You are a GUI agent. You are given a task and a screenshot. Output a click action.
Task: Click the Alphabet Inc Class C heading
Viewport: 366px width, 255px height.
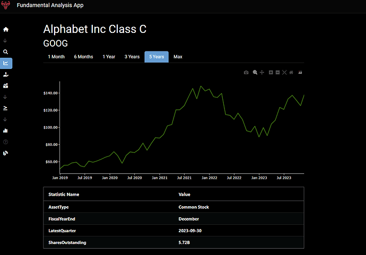tap(95, 29)
